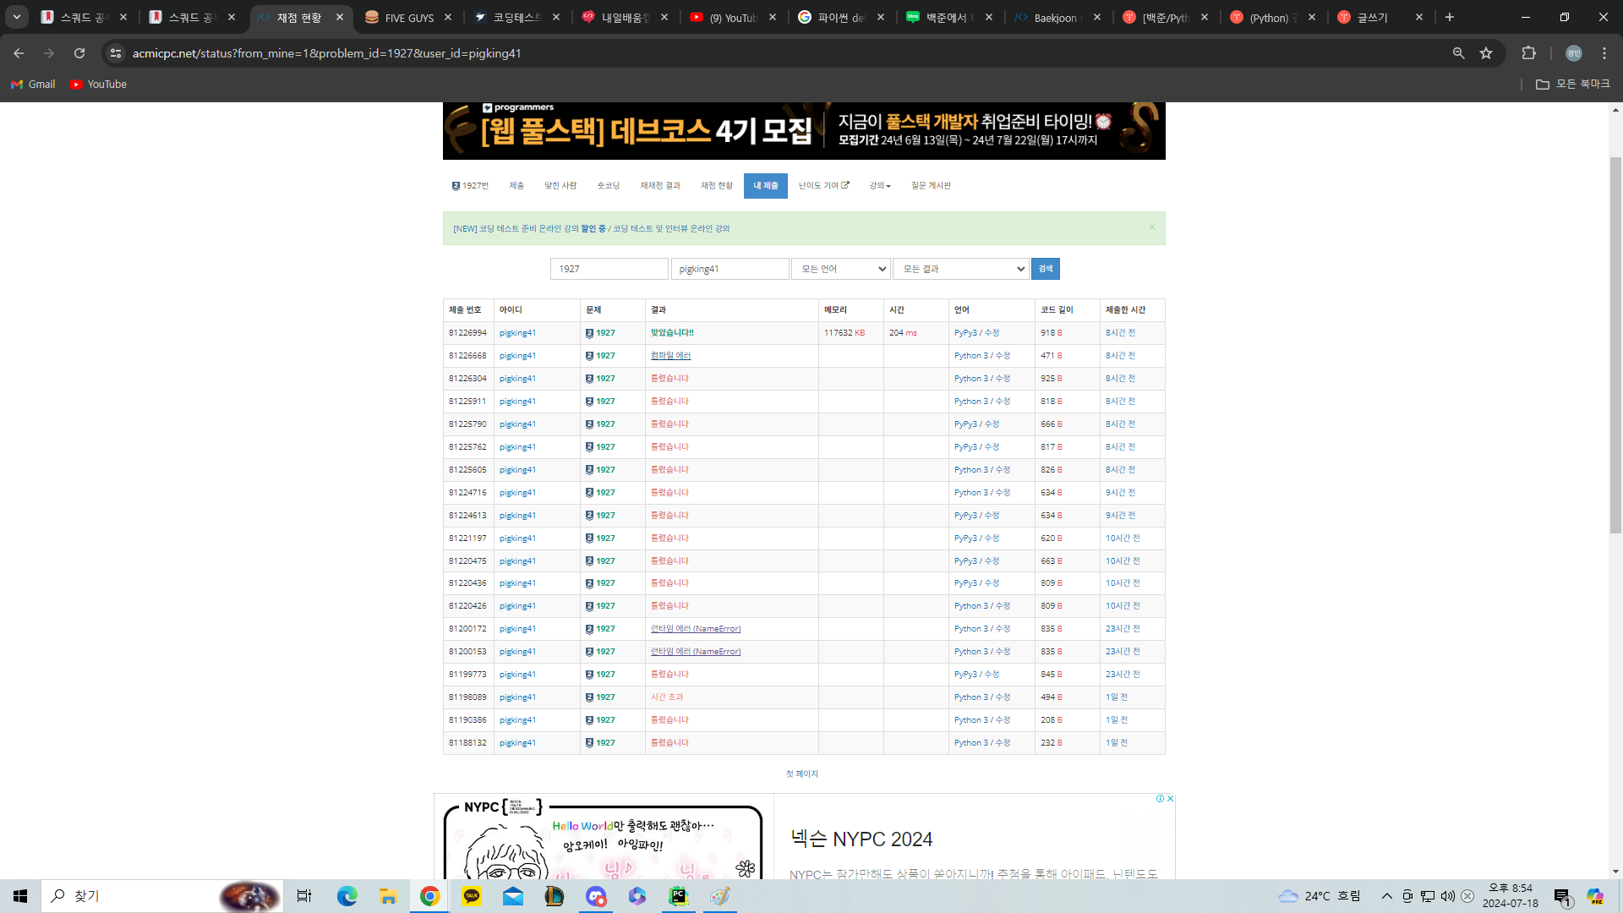
Task: Launch PyCharm from the taskbar
Action: coord(678,896)
